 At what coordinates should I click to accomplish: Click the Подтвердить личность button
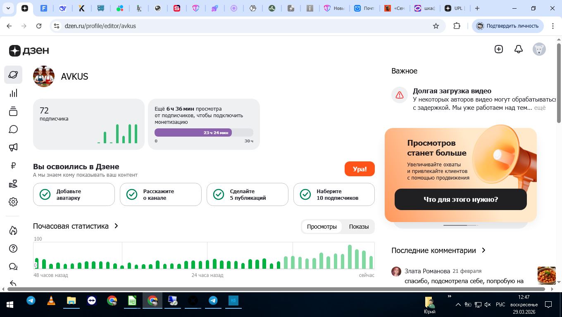pos(508,26)
